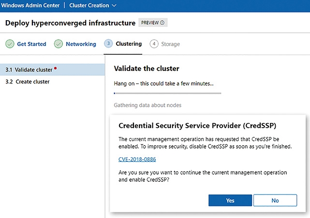Click the validation progress bar
310x218 pixels.
[x=167, y=93]
